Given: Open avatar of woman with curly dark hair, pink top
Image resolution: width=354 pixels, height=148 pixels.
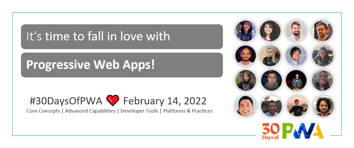Looking at the screenshot, I should pos(270,31).
